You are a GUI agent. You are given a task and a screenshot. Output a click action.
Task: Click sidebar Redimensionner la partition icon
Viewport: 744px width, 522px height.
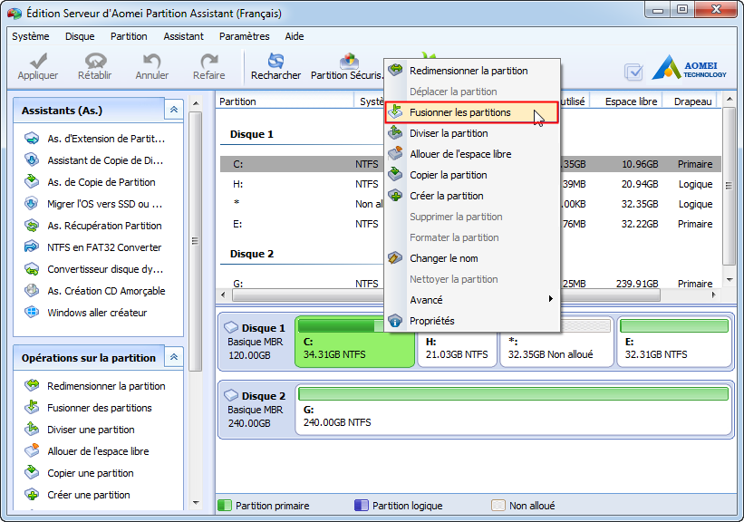[32, 386]
